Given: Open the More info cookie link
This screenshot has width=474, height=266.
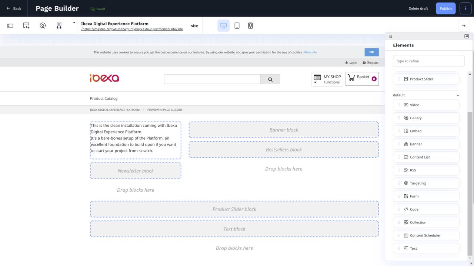Looking at the screenshot, I should tap(310, 52).
